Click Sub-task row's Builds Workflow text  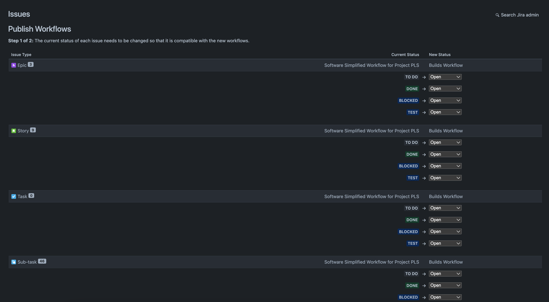[446, 262]
